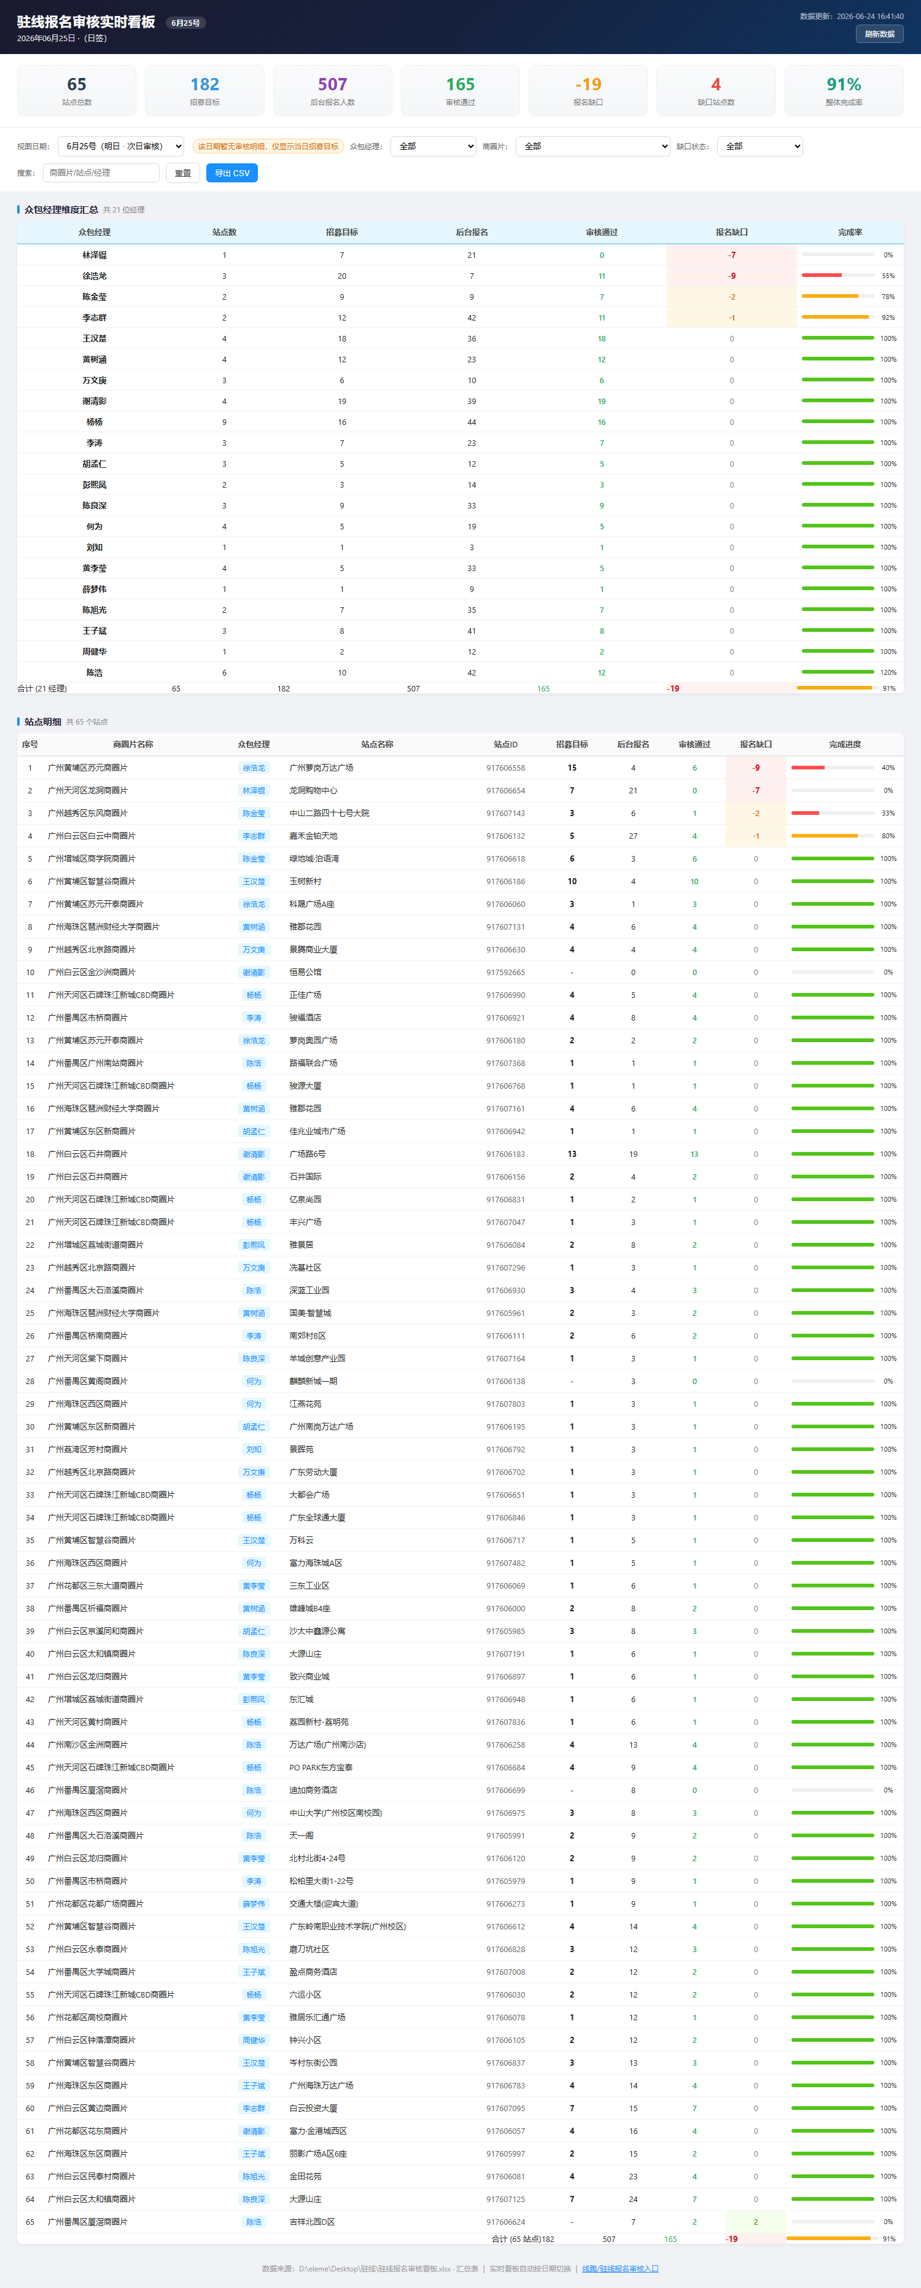This screenshot has width=921, height=2288.
Task: Click station name 钟兴小区
Action: 306,2040
